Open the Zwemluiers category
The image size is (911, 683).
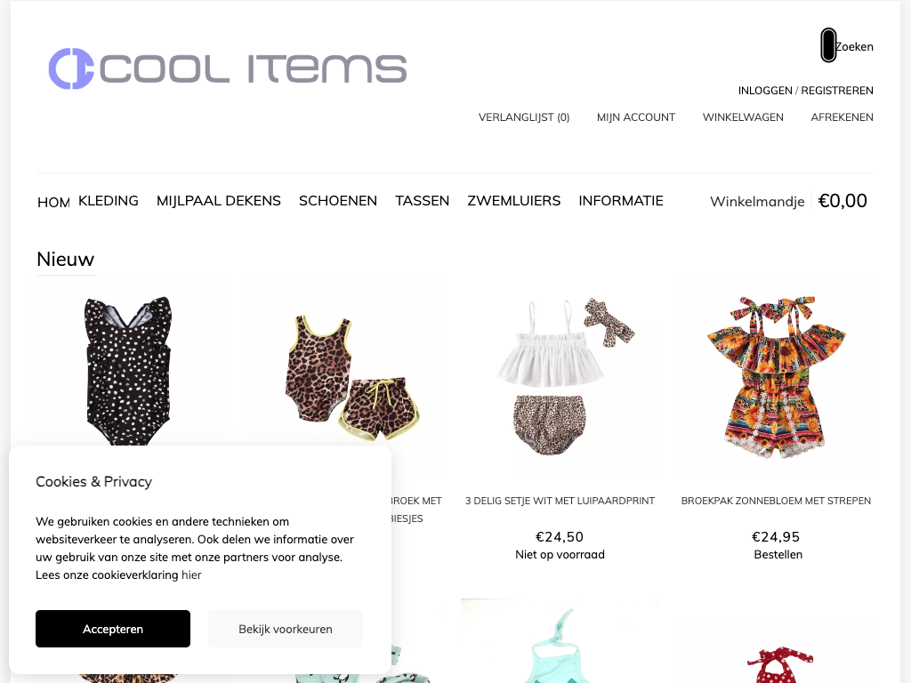pos(513,201)
